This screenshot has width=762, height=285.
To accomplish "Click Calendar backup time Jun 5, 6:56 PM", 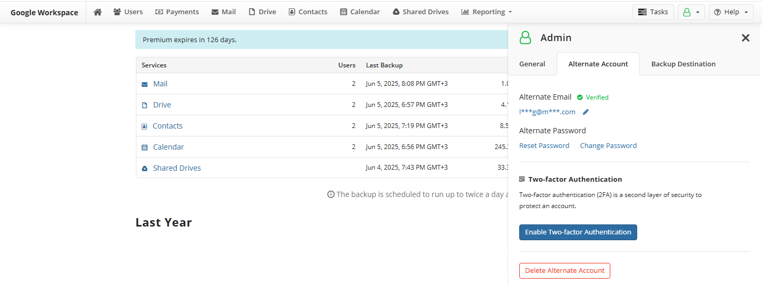I will coord(407,147).
